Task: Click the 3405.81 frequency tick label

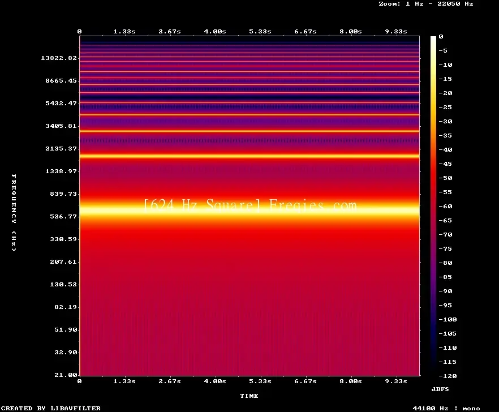Action: (x=61, y=126)
